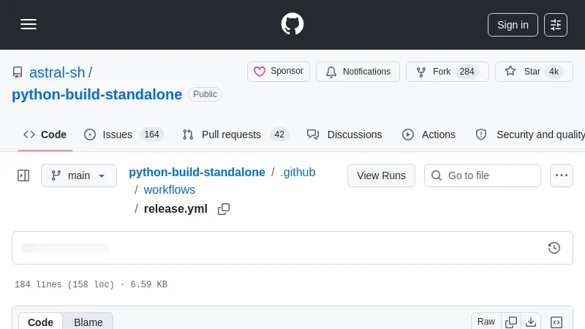
Task: Open the hamburger navigation menu
Action: (29, 24)
